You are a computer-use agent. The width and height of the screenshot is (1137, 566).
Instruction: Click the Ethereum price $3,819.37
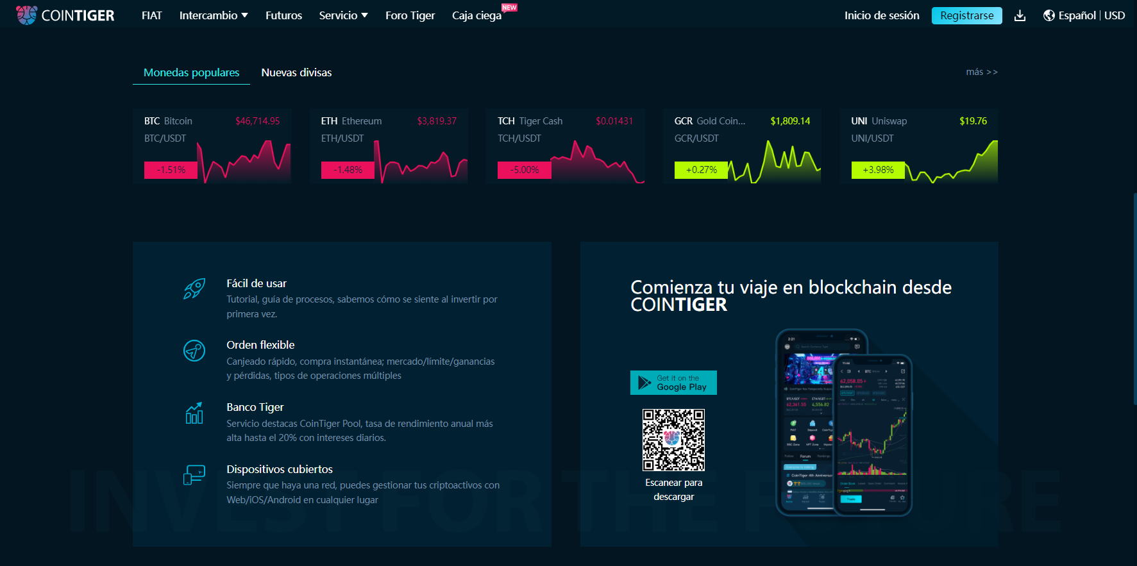pyautogui.click(x=437, y=121)
